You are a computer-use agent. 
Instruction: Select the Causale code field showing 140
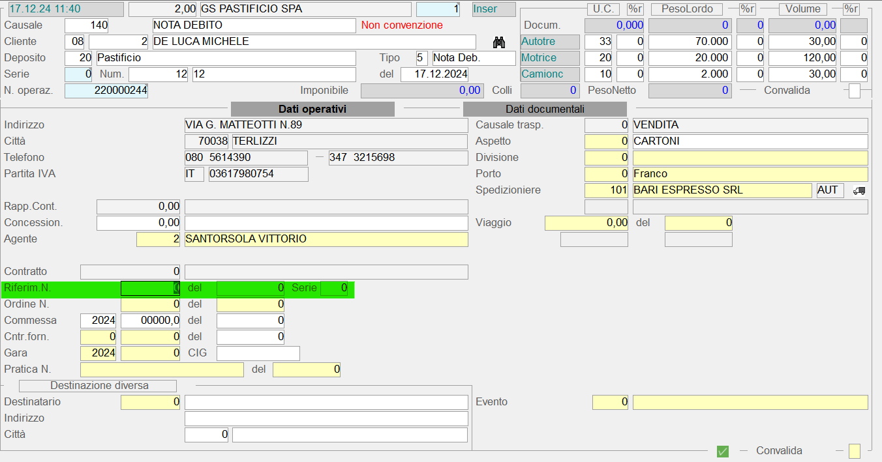point(87,25)
